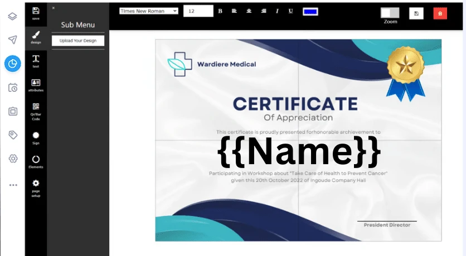Viewport: 466px width, 256px height.
Task: Open the Qr/Bar Code tool
Action: 36,111
